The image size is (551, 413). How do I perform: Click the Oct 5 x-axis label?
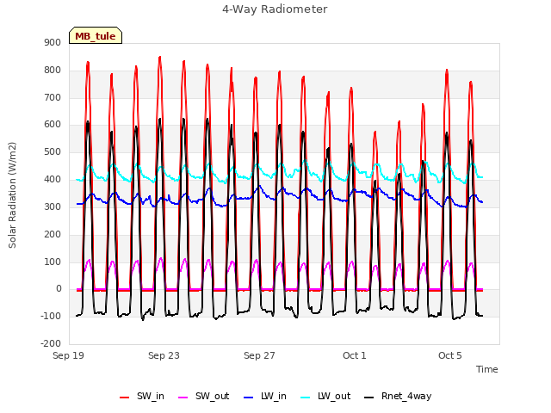(x=449, y=355)
